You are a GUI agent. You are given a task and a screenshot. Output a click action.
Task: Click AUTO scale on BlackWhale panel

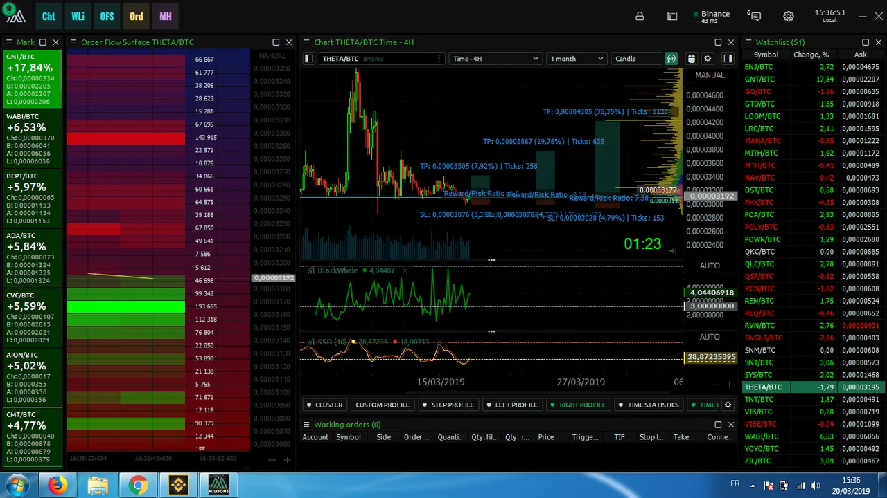point(710,266)
